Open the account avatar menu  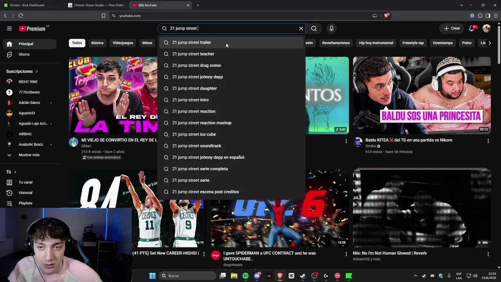[x=487, y=28]
